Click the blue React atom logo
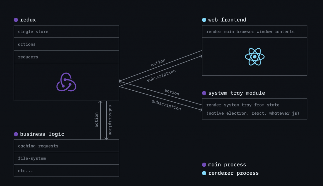The height and width of the screenshot is (186, 323). [x=255, y=57]
